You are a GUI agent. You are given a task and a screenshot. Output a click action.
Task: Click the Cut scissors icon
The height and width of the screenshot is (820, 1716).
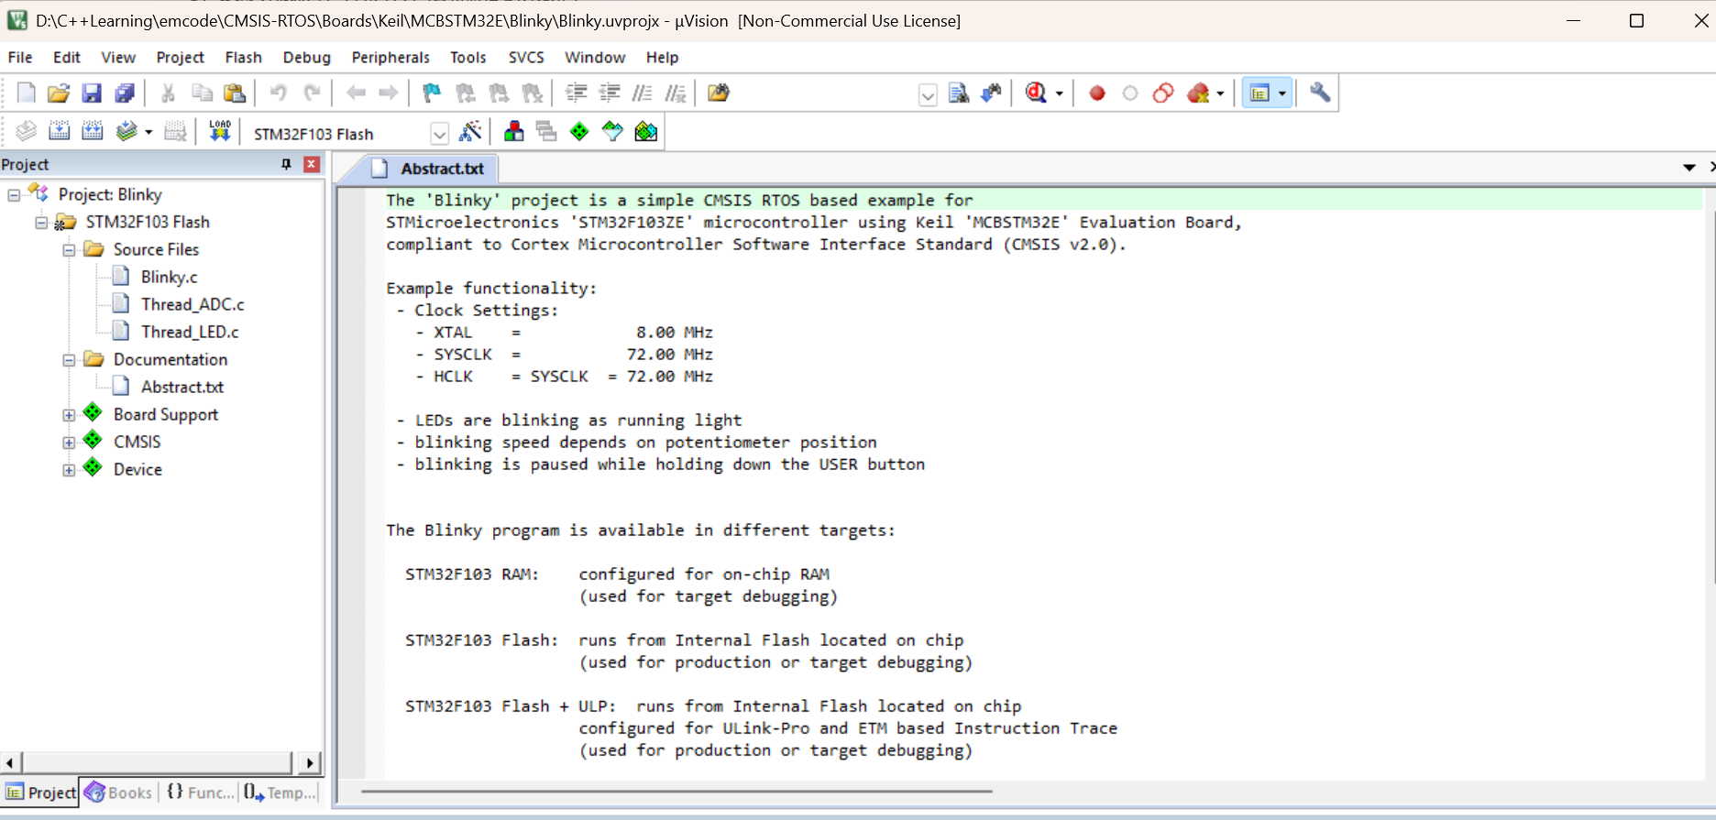[x=168, y=93]
